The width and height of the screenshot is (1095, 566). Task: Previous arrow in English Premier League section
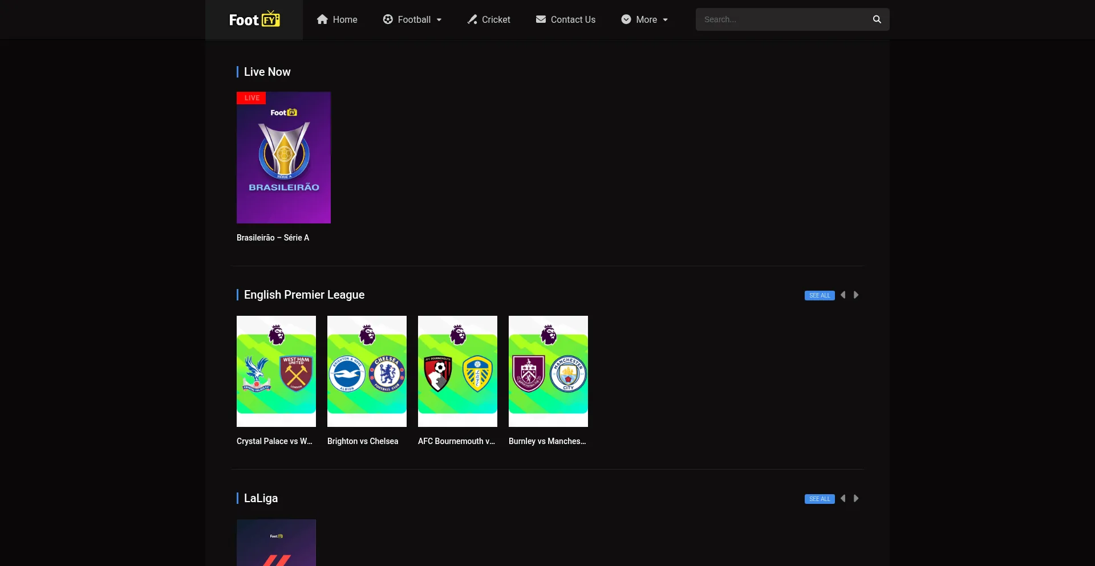(x=843, y=295)
